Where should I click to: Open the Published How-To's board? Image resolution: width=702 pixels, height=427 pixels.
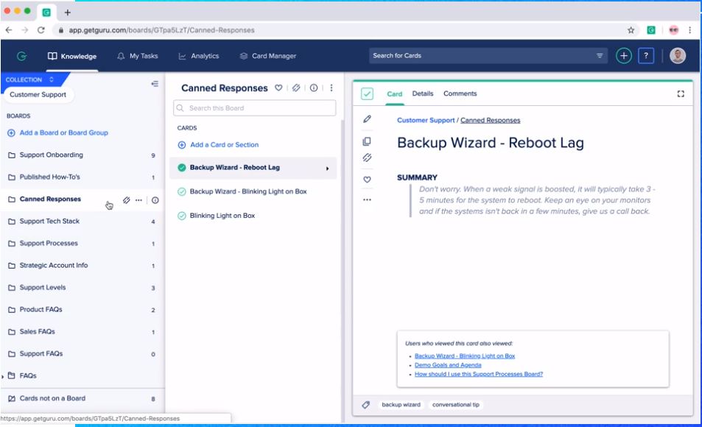[x=82, y=177]
